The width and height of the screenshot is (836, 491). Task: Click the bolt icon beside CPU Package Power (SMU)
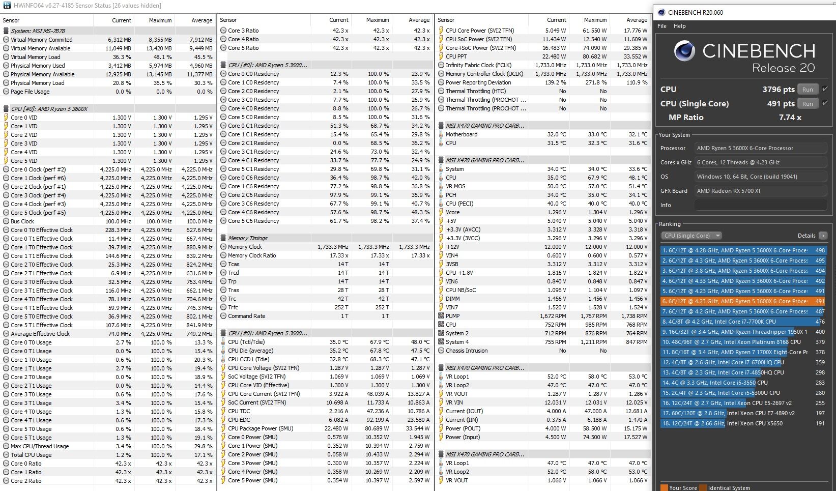223,428
